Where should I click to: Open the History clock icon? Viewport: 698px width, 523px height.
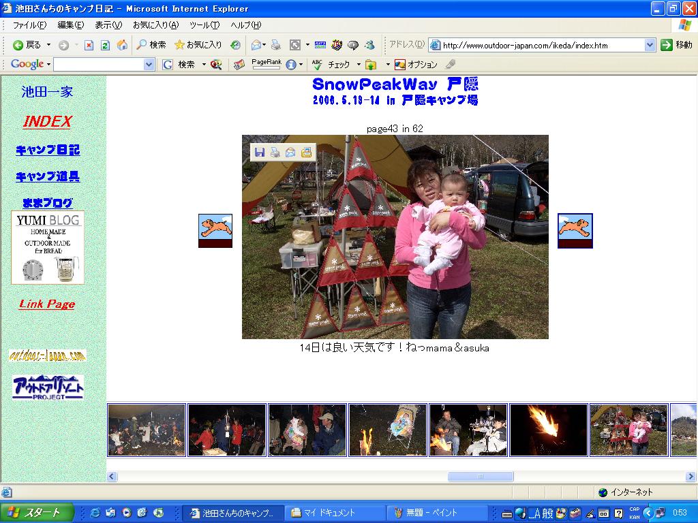click(235, 45)
